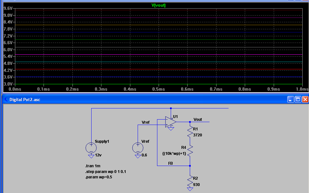Click the 3.0V vertical axis label
Screen dimensions: 309x193
click(x=8, y=84)
